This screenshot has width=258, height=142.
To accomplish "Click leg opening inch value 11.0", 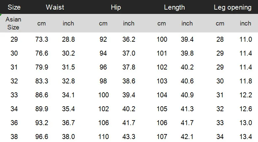I will (246, 39).
